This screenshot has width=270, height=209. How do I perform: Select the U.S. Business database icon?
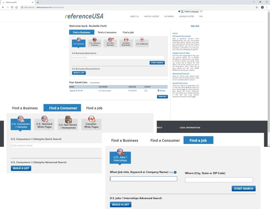[x=79, y=42]
